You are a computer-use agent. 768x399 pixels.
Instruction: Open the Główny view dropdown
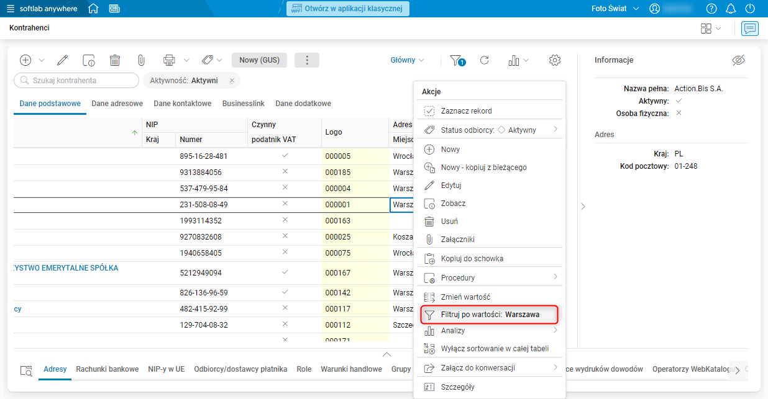[x=407, y=60]
